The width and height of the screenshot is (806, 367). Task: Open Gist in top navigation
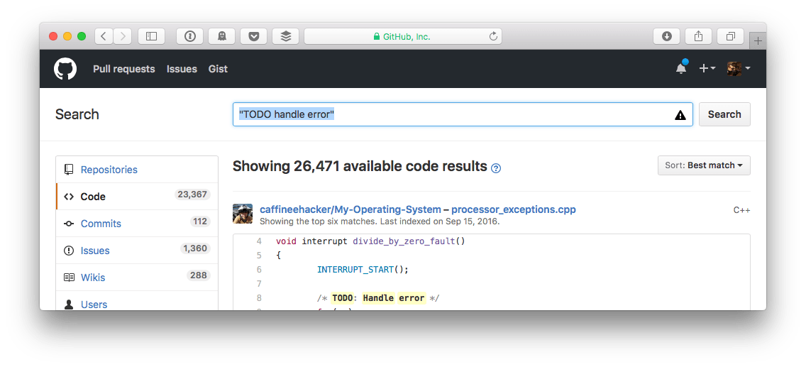pyautogui.click(x=218, y=69)
